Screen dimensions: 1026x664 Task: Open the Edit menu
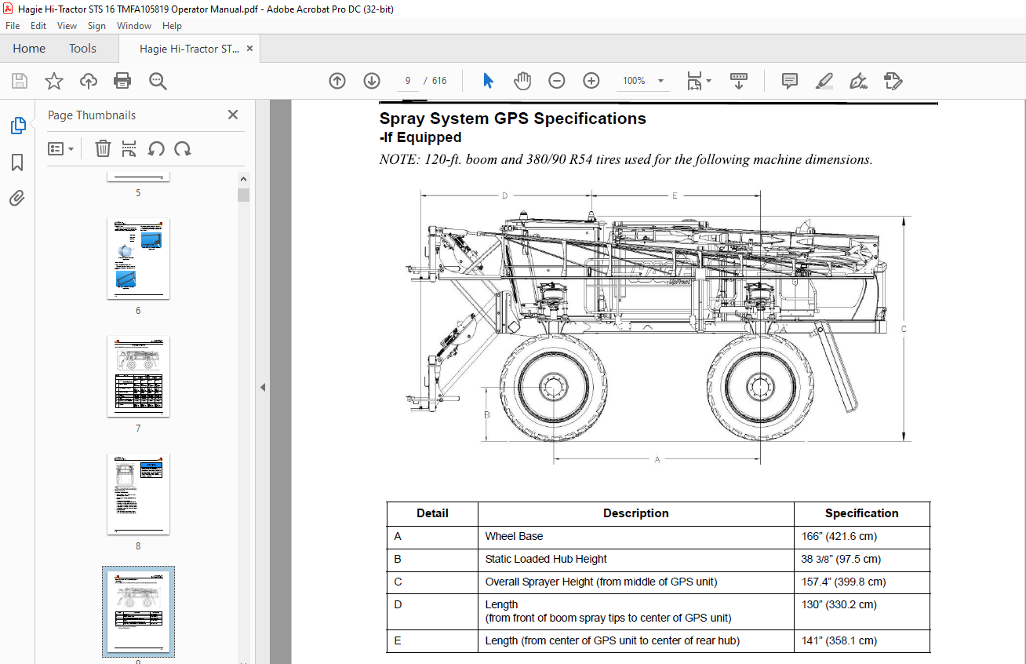tap(38, 26)
